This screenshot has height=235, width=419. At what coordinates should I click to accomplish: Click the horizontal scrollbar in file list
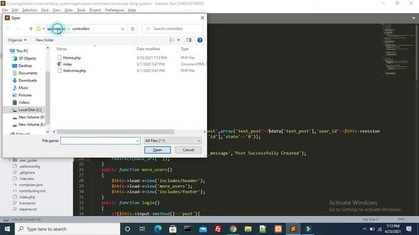coord(115,132)
